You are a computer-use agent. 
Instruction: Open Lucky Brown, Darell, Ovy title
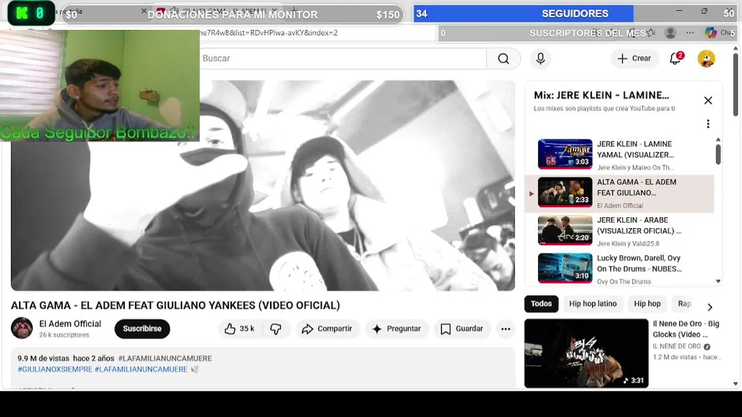(x=639, y=264)
